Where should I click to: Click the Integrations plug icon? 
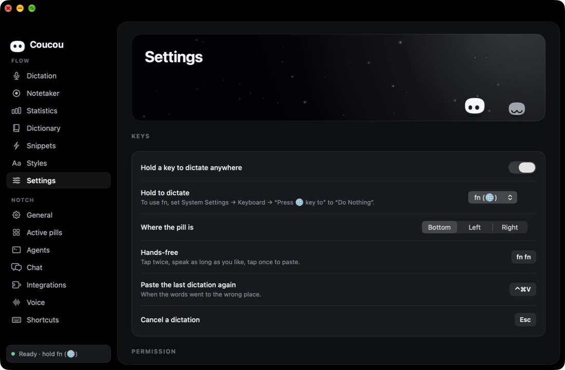pyautogui.click(x=16, y=285)
